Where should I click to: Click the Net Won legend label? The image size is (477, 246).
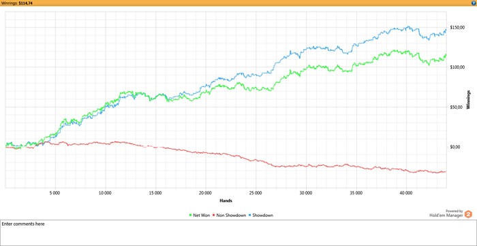(202, 215)
